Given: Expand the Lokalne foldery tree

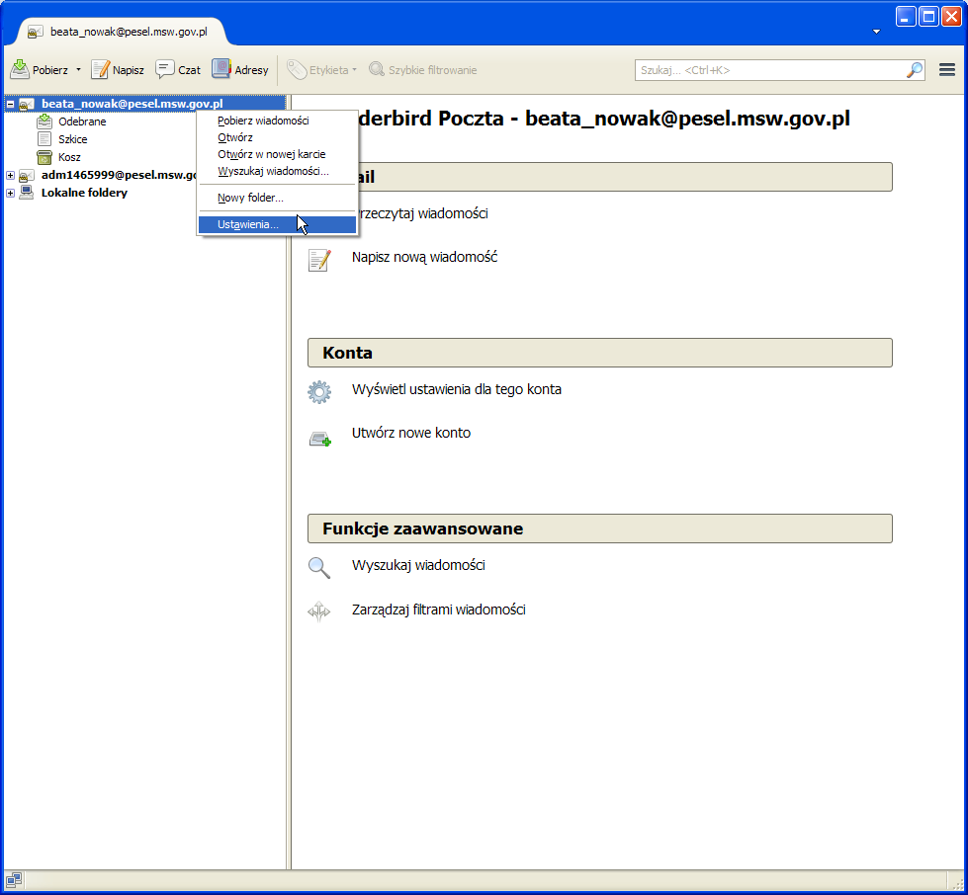Looking at the screenshot, I should pyautogui.click(x=11, y=193).
